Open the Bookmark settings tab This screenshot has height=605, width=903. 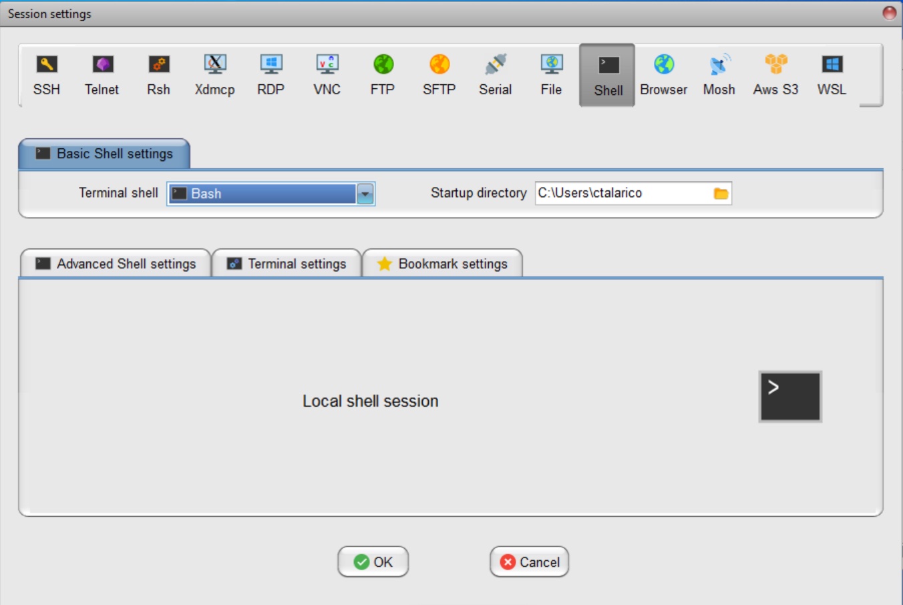click(442, 264)
